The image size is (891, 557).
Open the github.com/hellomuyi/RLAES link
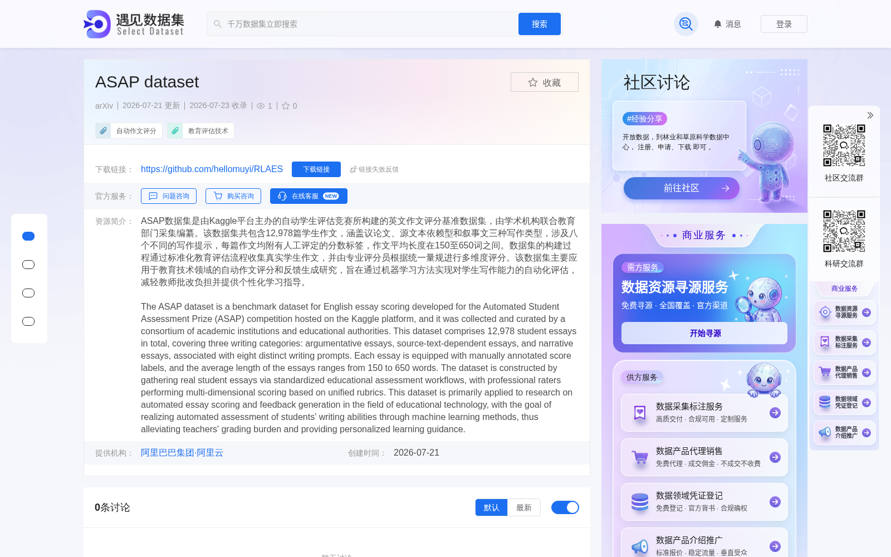click(x=212, y=169)
